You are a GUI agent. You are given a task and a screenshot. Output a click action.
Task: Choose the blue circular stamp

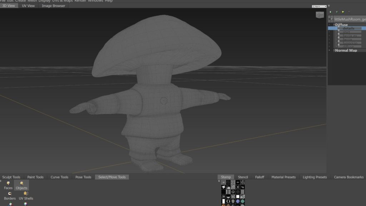[x=238, y=201]
